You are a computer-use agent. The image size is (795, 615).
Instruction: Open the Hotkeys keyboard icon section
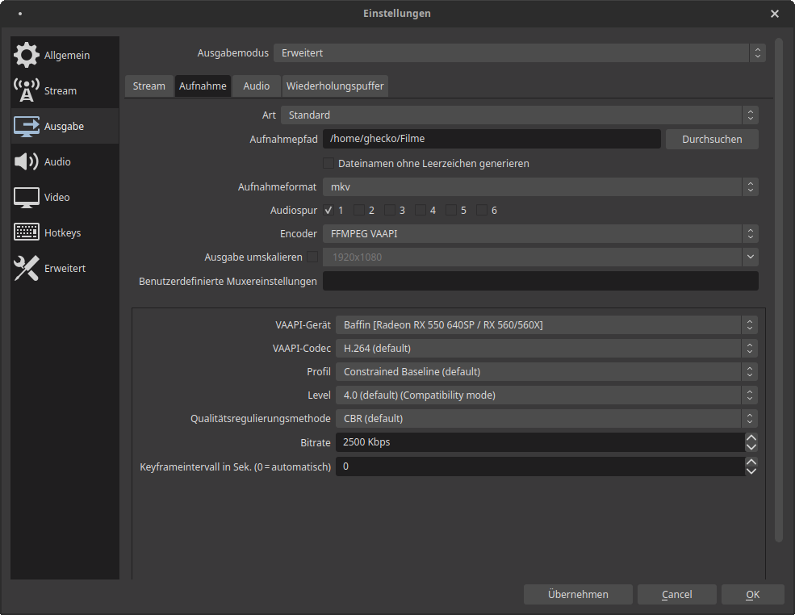(x=27, y=232)
